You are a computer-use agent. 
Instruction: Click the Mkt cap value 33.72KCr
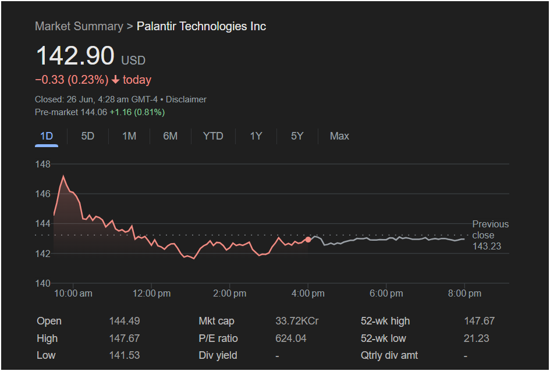297,321
